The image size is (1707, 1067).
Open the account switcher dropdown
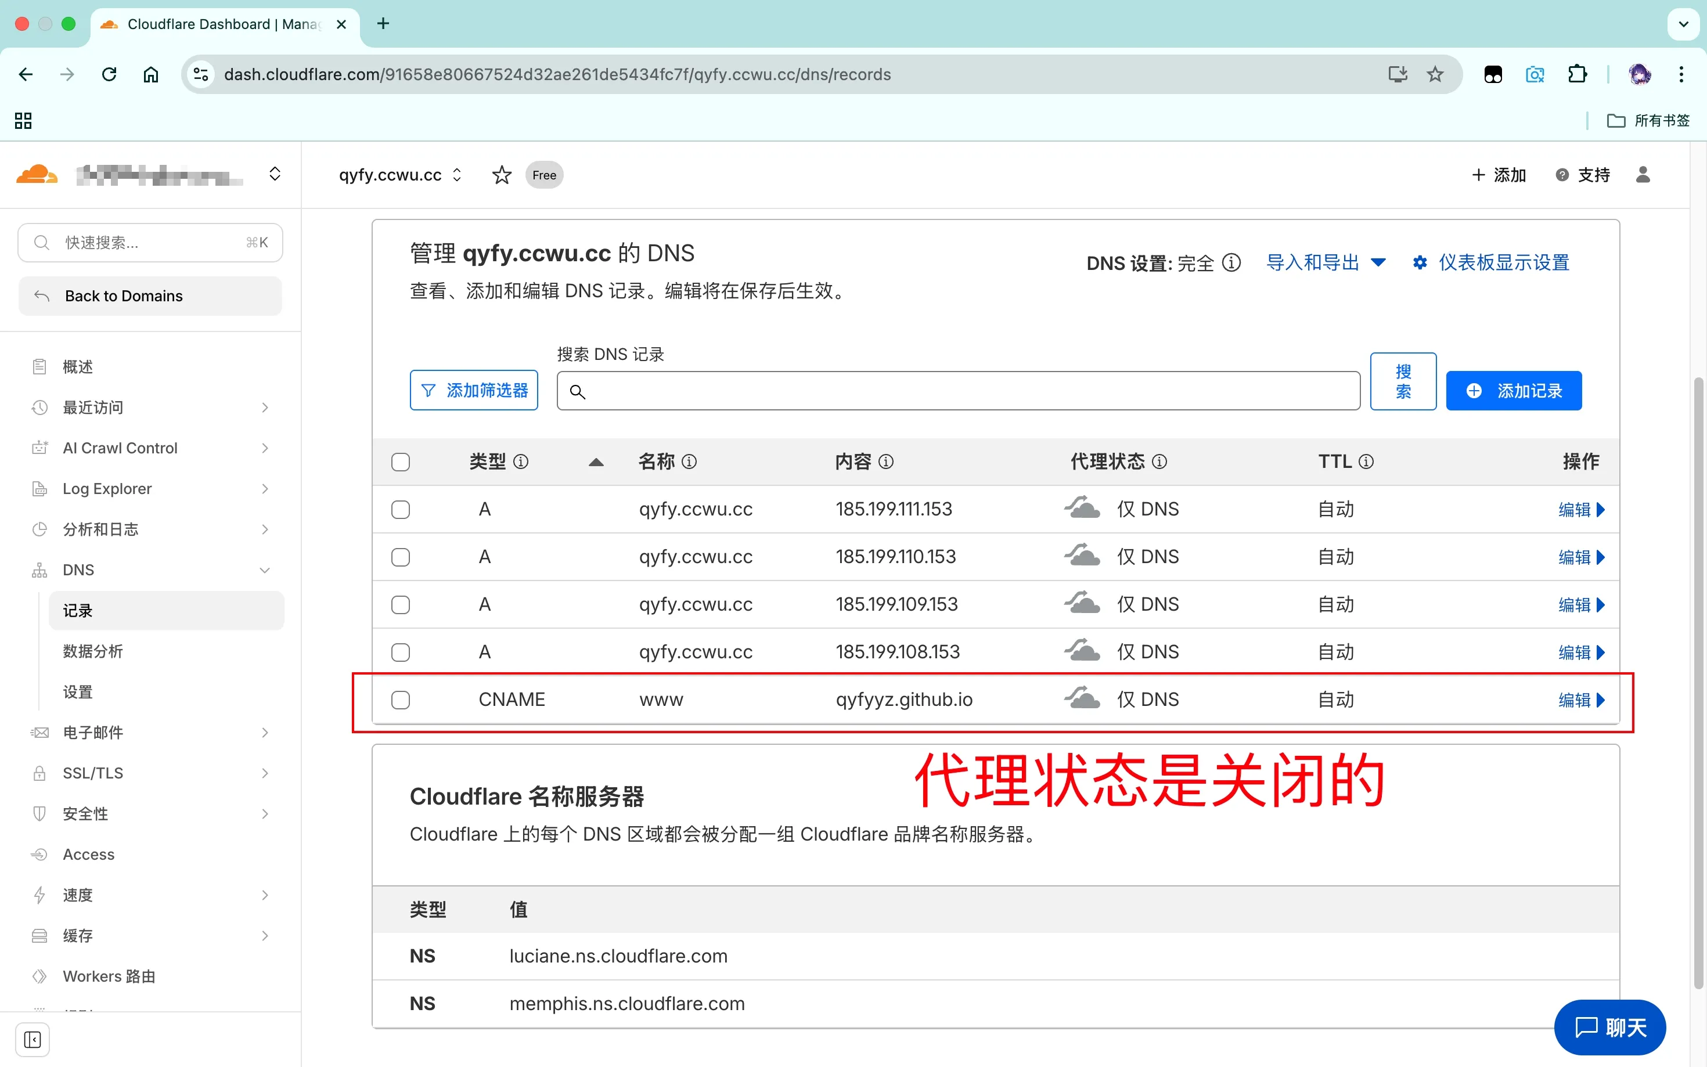[x=275, y=174]
